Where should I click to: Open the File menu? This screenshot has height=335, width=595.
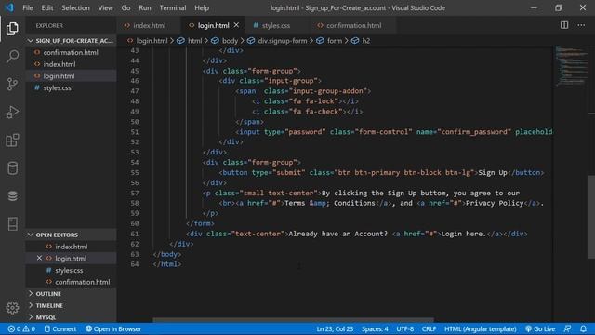(28, 7)
